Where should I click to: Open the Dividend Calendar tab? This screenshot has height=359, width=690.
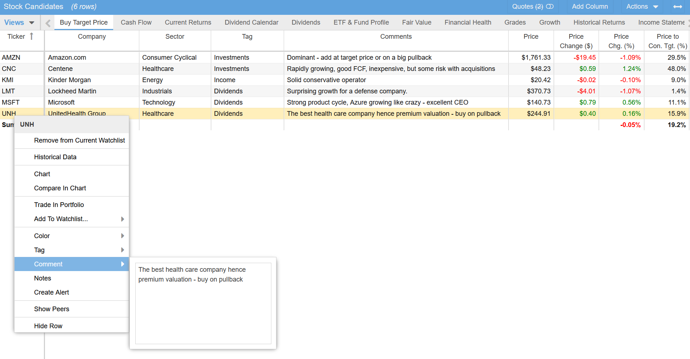251,22
